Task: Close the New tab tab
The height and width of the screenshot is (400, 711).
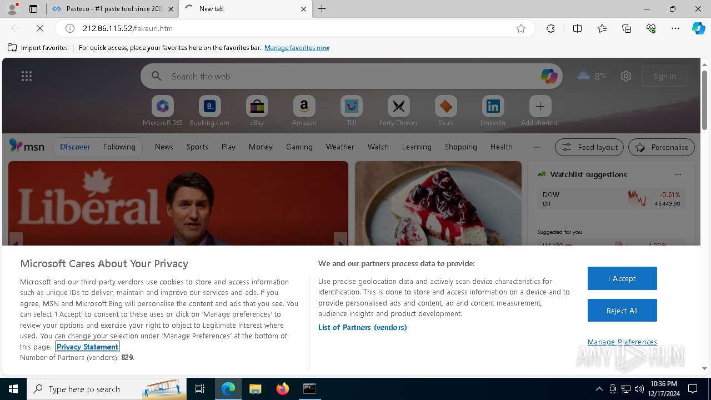Action: point(303,9)
